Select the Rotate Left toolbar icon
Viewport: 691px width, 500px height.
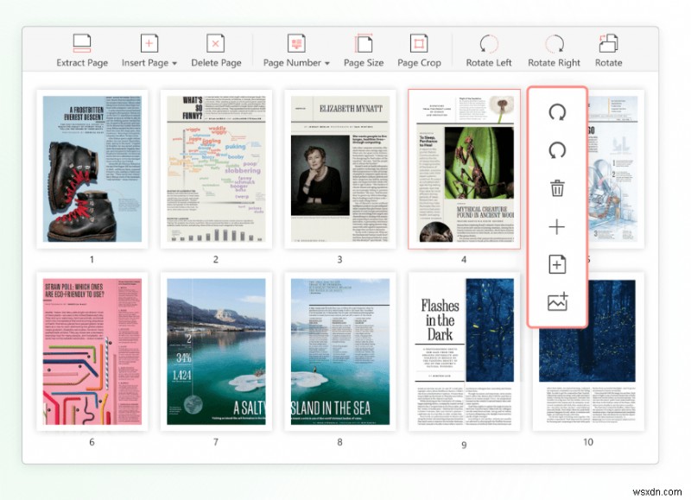click(488, 50)
